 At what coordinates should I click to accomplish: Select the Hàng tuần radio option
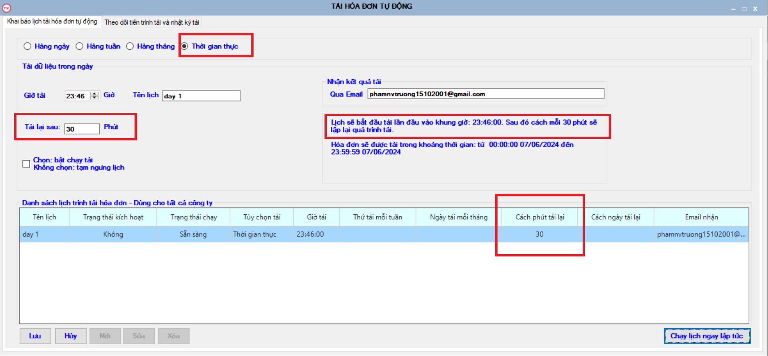(80, 46)
